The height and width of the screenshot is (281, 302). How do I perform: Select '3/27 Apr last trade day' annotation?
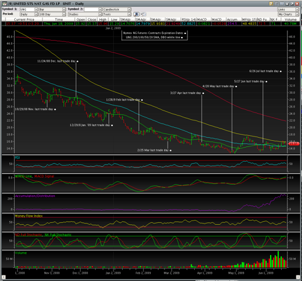click(x=186, y=93)
